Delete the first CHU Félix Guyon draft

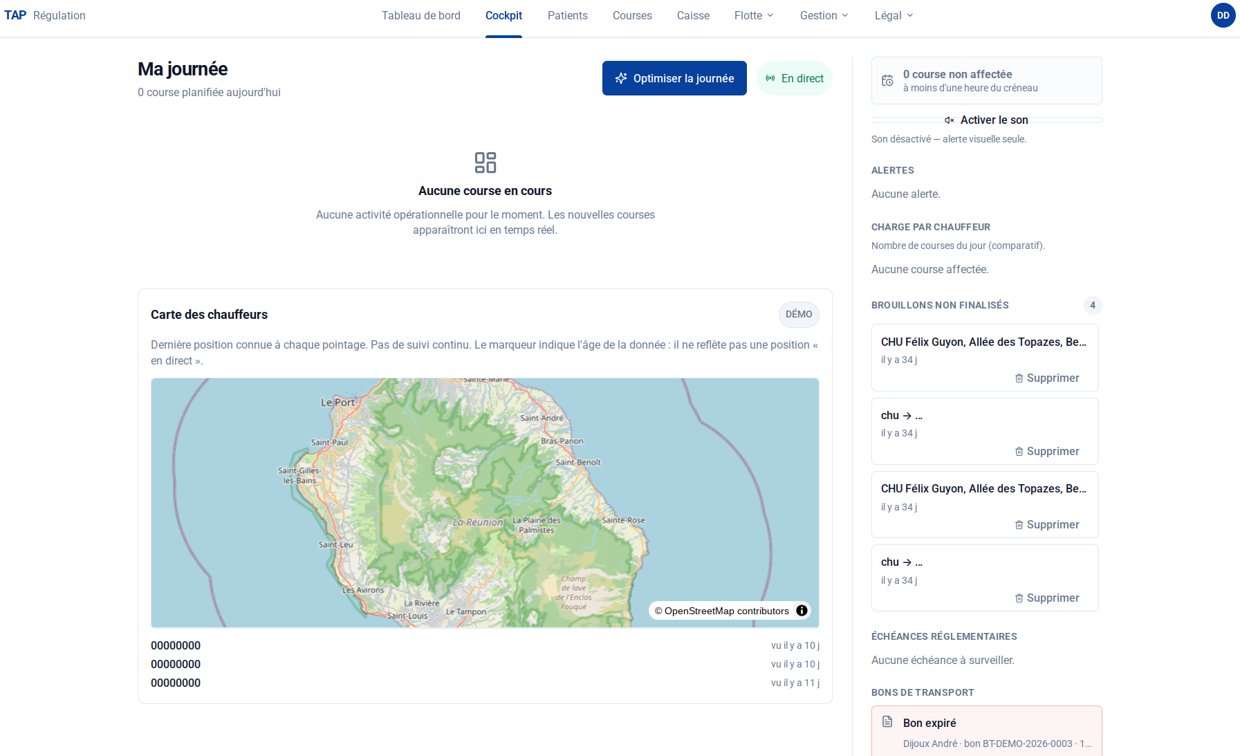pyautogui.click(x=1047, y=378)
